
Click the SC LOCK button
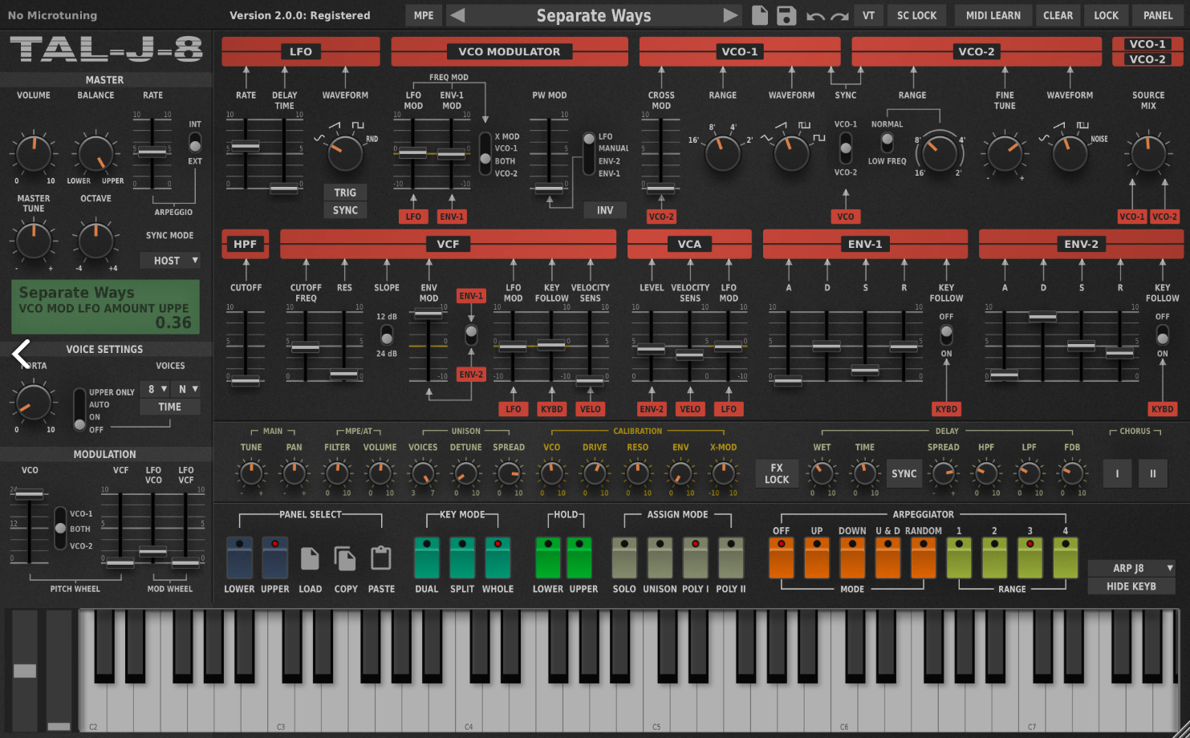point(916,15)
